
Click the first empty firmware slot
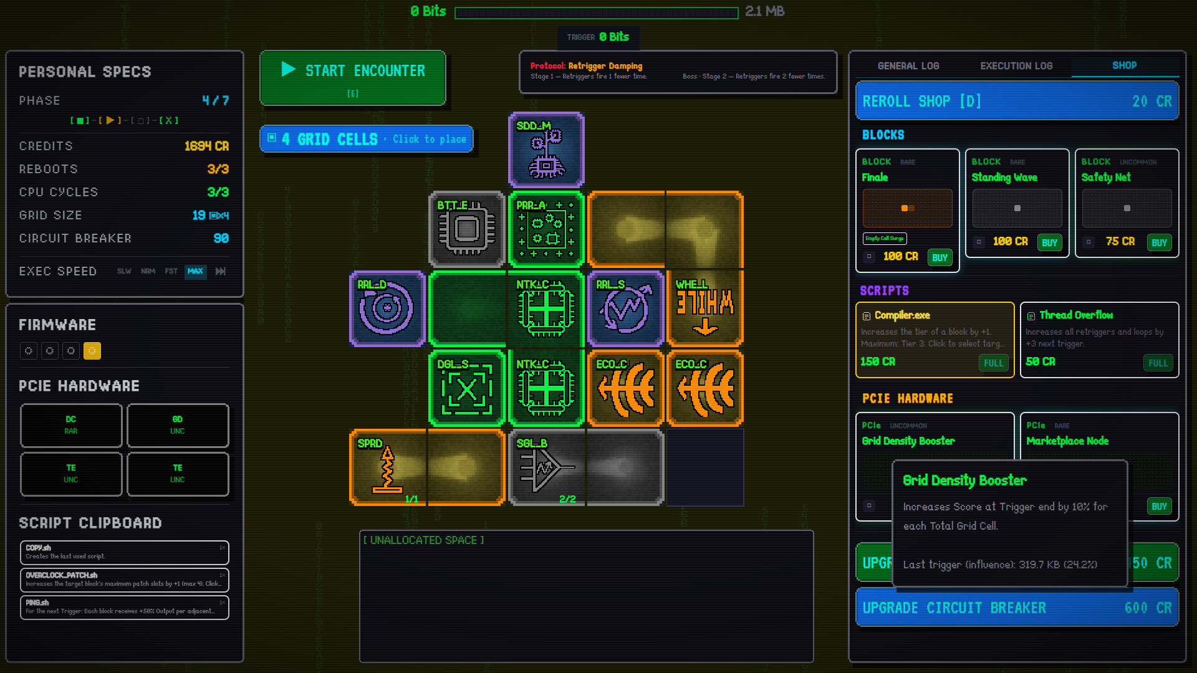[29, 351]
